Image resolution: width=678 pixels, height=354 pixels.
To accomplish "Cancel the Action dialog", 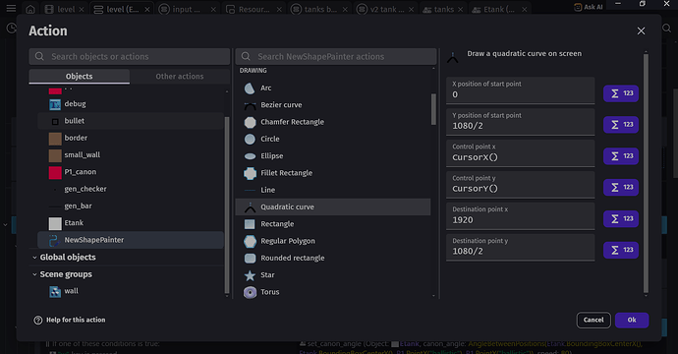I will pyautogui.click(x=593, y=320).
